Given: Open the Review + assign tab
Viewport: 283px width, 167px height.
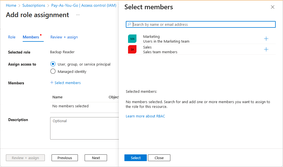Looking at the screenshot, I should (x=64, y=37).
